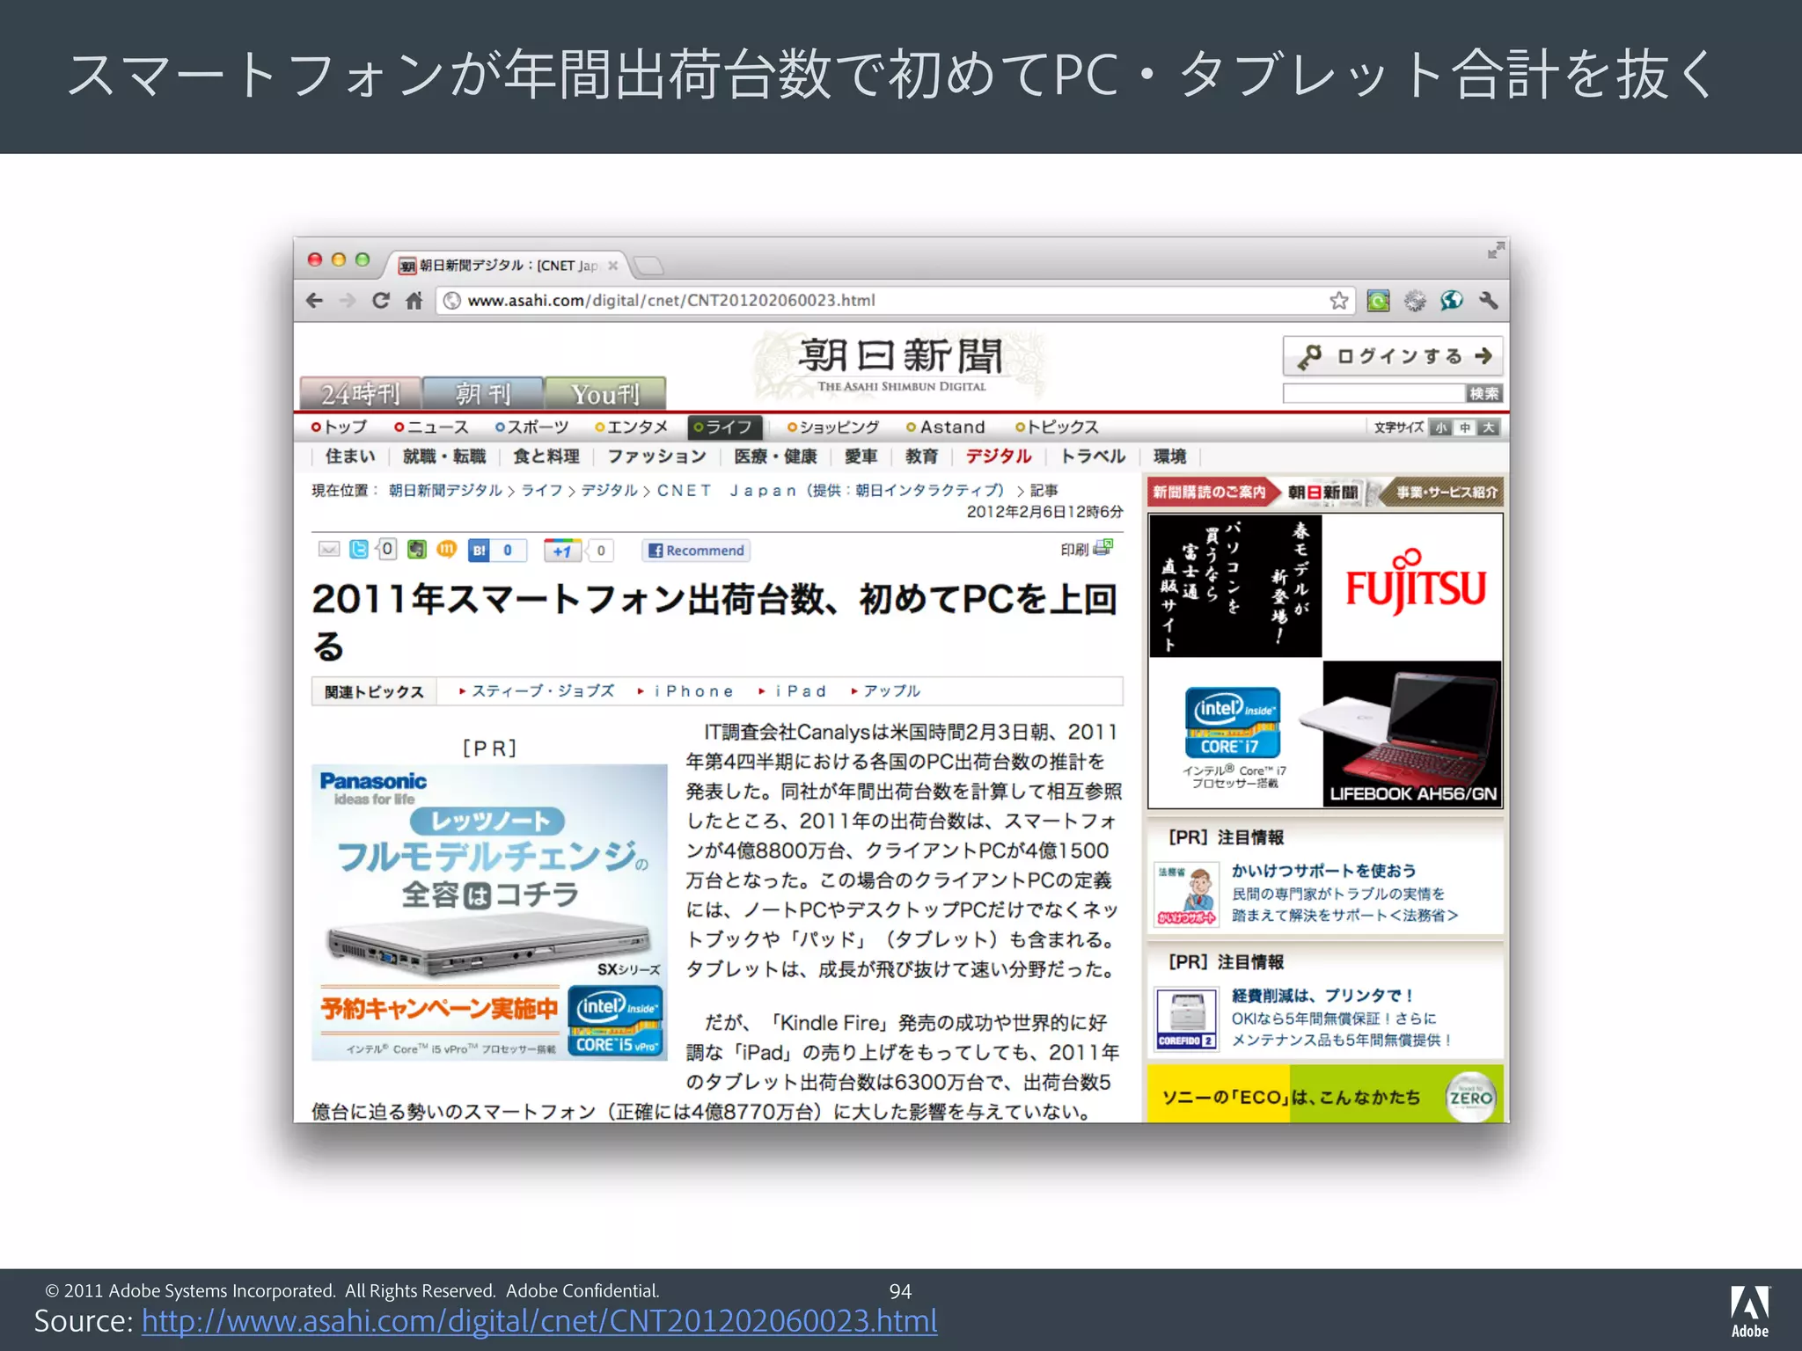Image resolution: width=1802 pixels, height=1351 pixels.
Task: Open the 愛車 sub-category
Action: pos(861,456)
